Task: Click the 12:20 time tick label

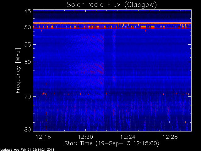Action: click(85, 137)
